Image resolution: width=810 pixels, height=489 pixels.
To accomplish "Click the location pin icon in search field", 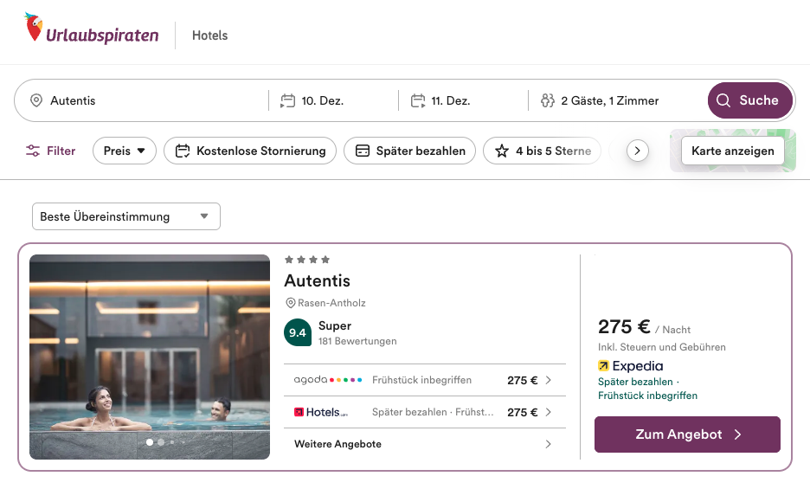I will 36,100.
